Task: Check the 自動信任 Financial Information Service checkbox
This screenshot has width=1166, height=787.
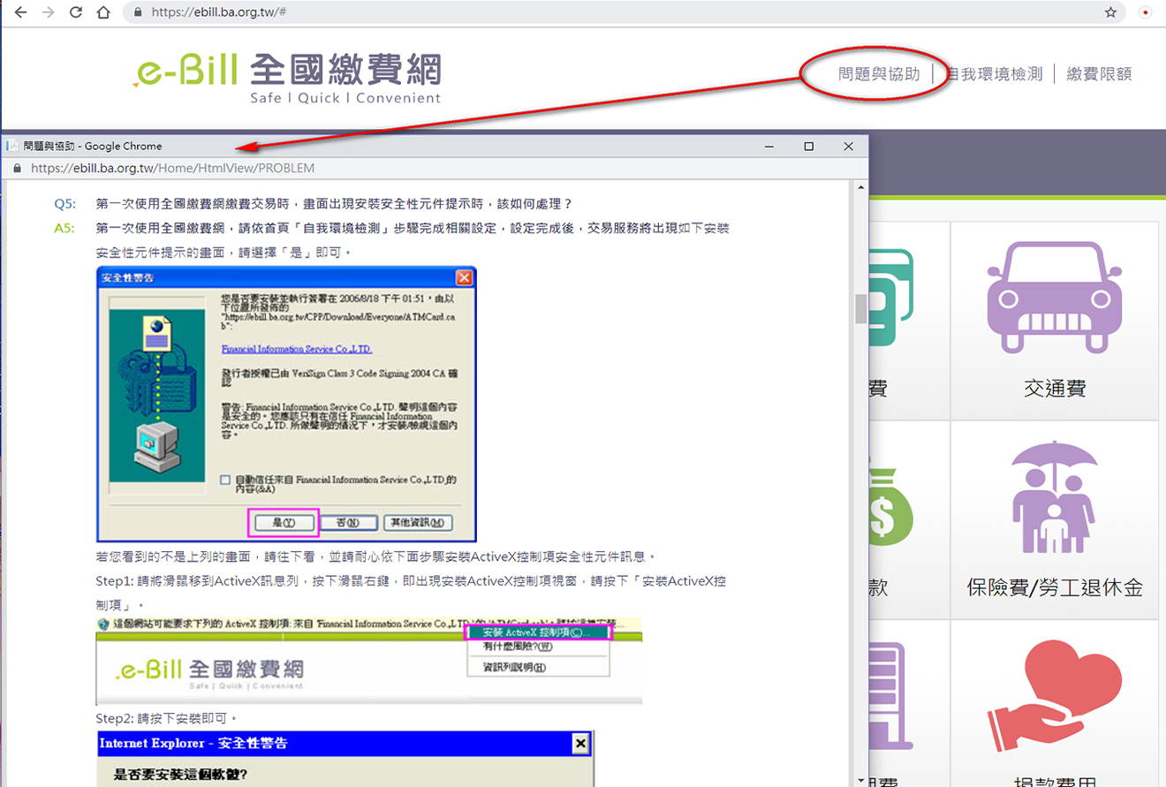Action: tap(225, 480)
